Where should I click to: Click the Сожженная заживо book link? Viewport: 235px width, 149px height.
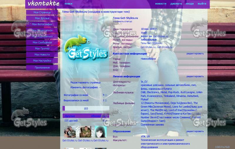tap(152, 125)
